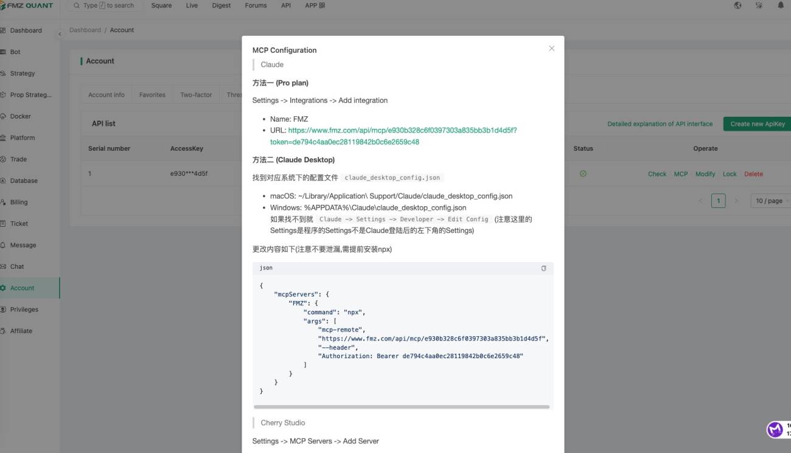Open Digest in the top navigation
This screenshot has width=791, height=453.
click(221, 5)
